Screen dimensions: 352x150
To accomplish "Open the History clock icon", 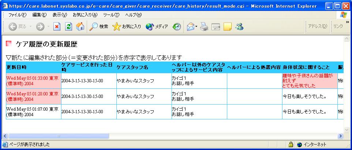I will (177, 27).
